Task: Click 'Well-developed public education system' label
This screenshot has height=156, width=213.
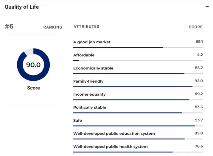Action: tap(114, 134)
